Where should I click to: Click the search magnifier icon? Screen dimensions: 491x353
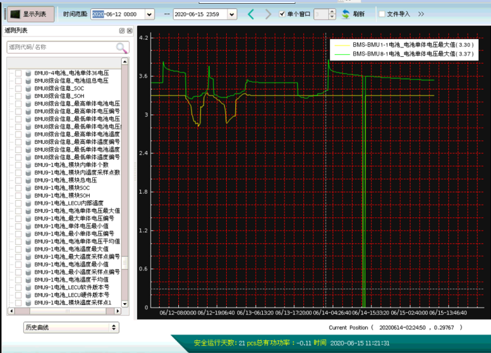click(x=122, y=47)
